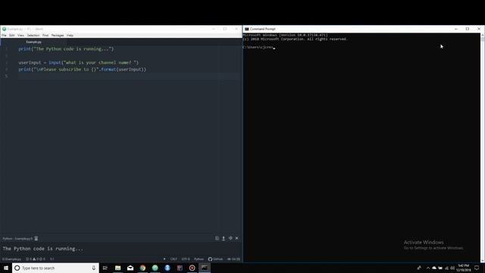The image size is (485, 273).
Task: Open the View menu in Atom
Action: click(20, 36)
